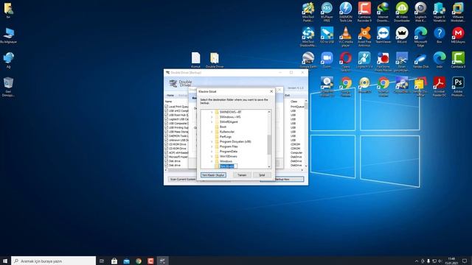The height and width of the screenshot is (265, 472).
Task: Select Bu bilgisayar desktop icon
Action: (8, 35)
